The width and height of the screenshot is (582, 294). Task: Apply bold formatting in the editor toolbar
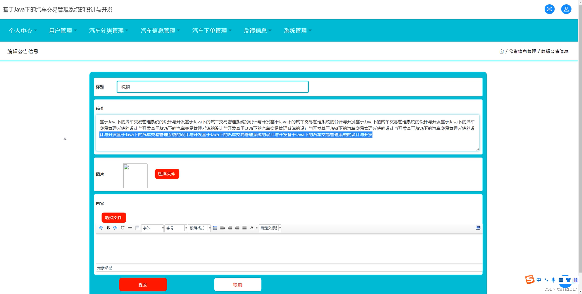point(108,228)
